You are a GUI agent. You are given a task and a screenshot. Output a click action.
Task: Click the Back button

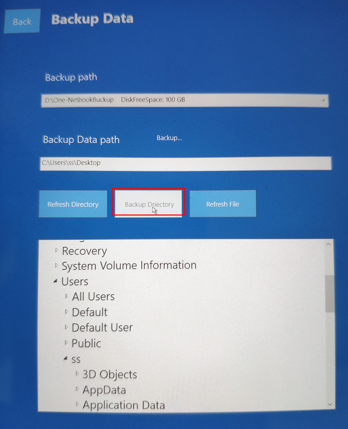pyautogui.click(x=22, y=22)
